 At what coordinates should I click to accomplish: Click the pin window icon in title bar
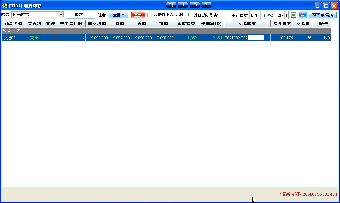[194, 5]
